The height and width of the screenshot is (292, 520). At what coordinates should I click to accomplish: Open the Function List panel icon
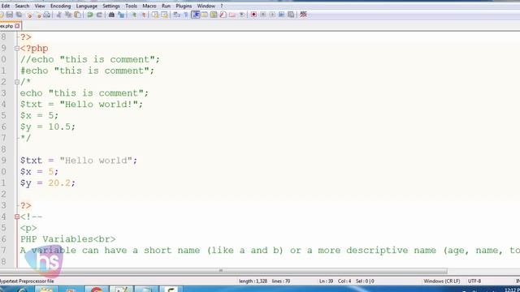pos(223,15)
